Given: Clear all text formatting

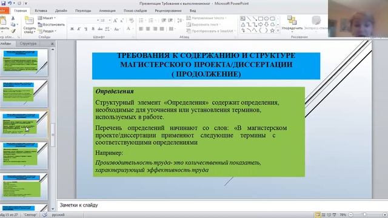Looking at the screenshot, I should (132, 21).
